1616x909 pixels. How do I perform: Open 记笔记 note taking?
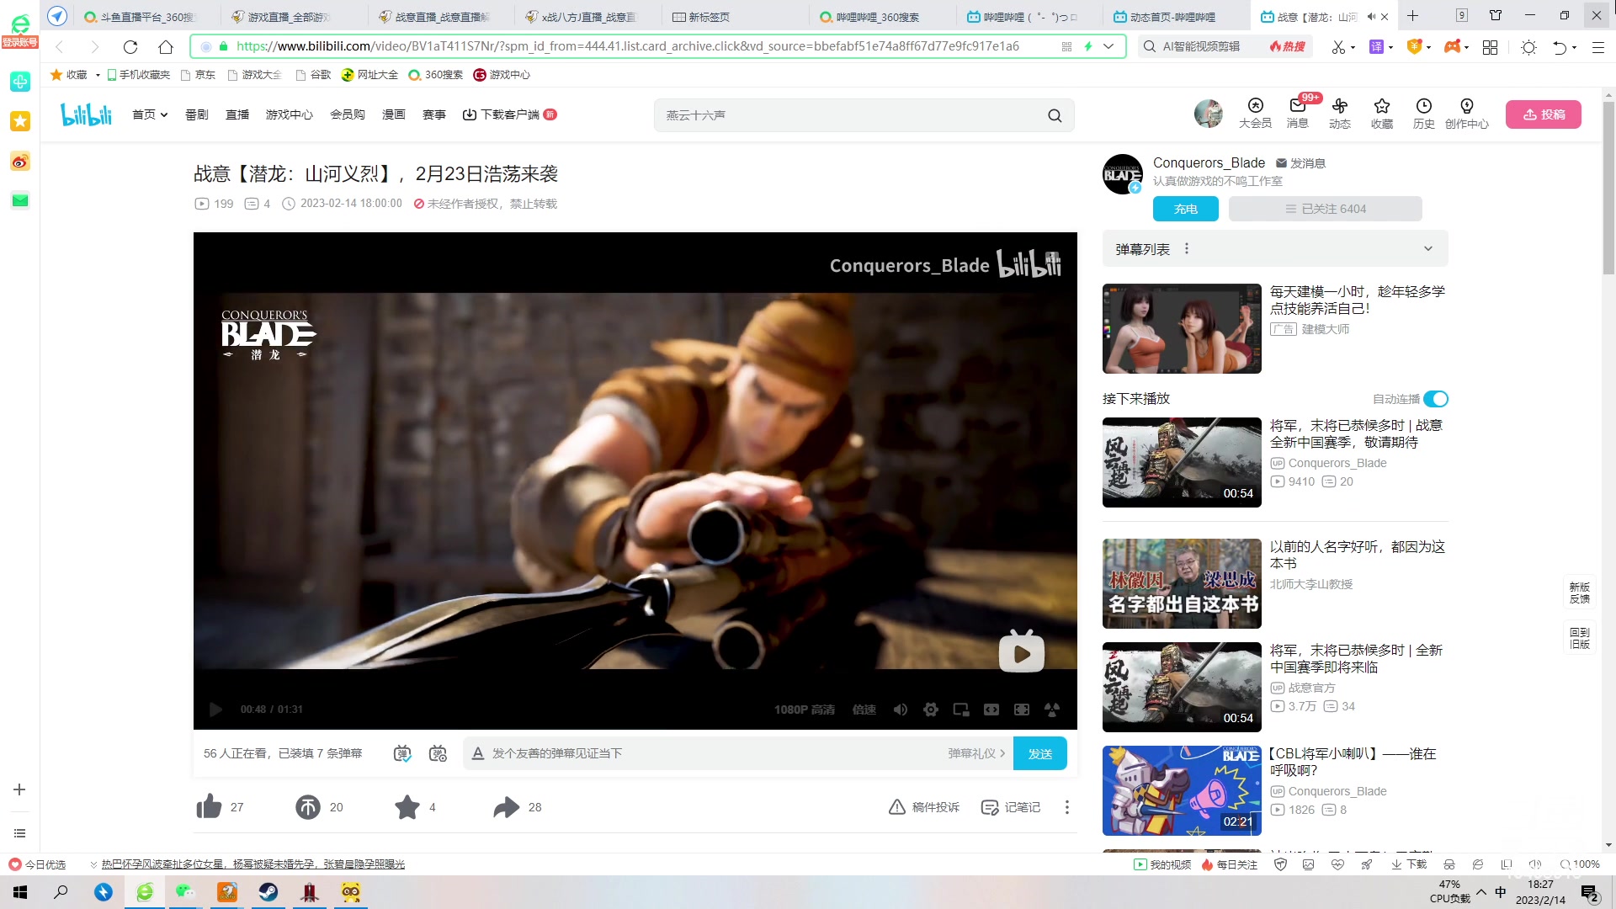point(1011,807)
